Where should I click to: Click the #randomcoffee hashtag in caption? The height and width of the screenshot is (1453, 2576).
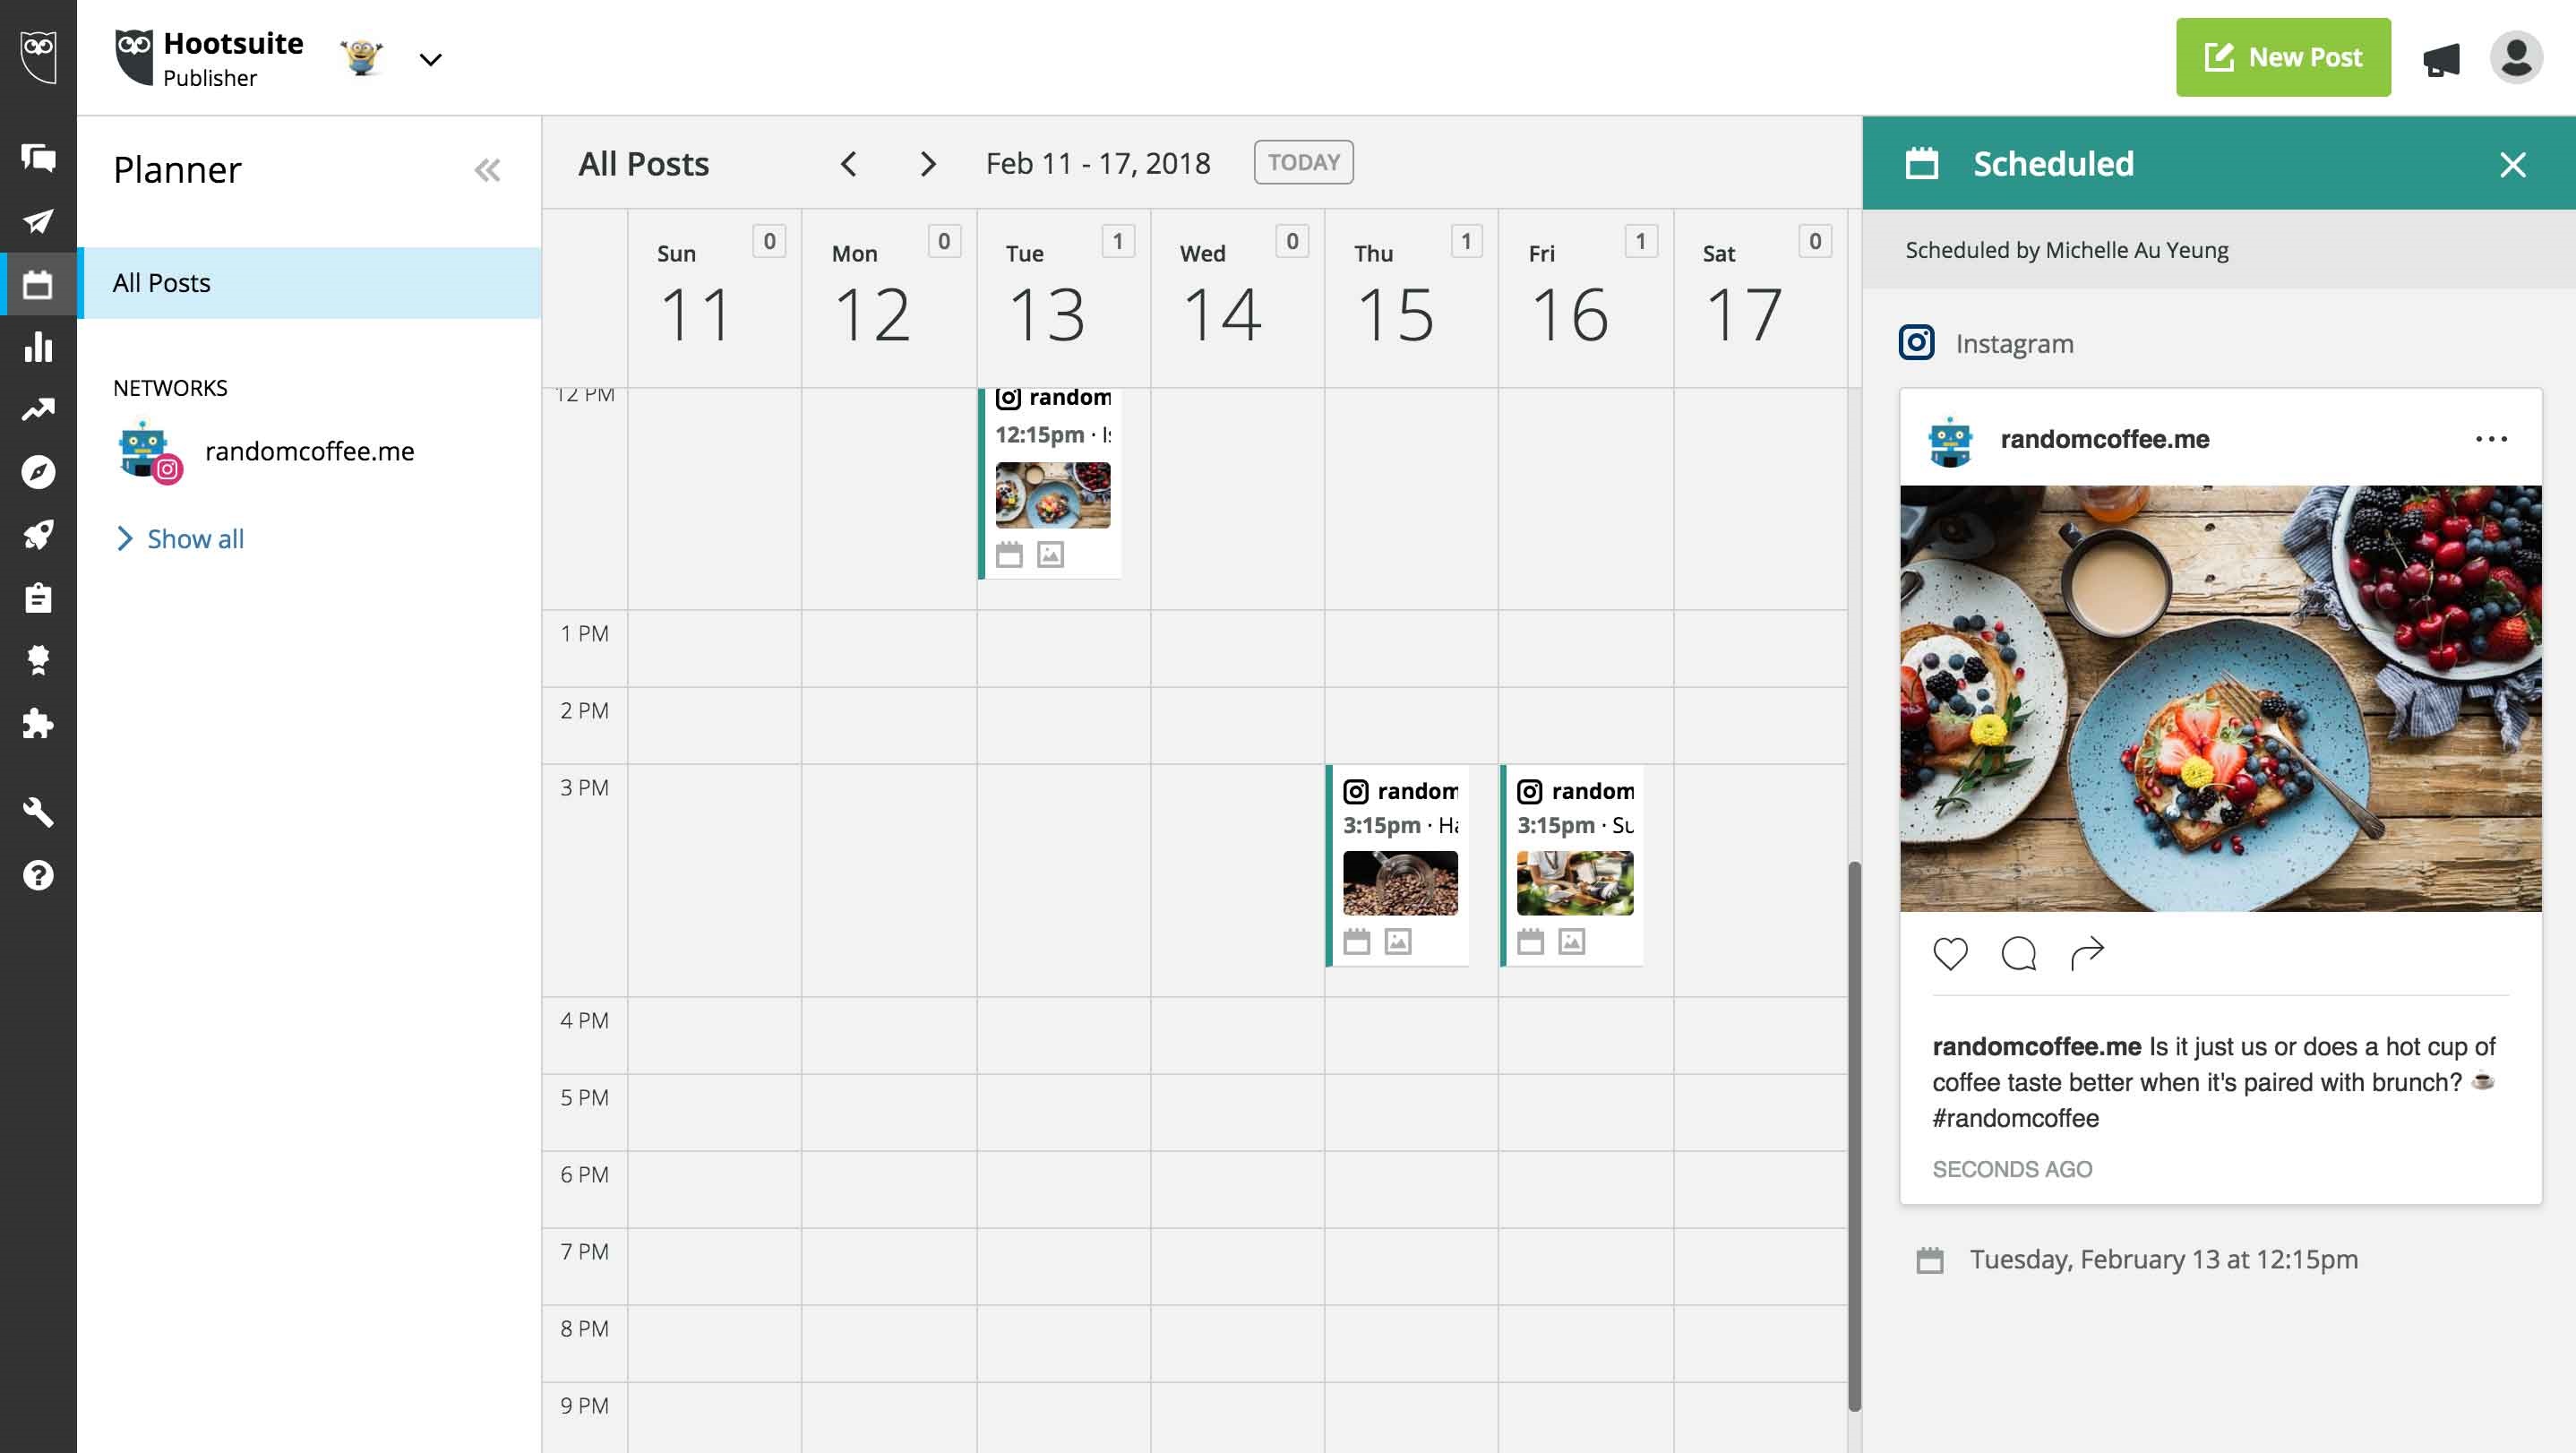(x=2015, y=1118)
